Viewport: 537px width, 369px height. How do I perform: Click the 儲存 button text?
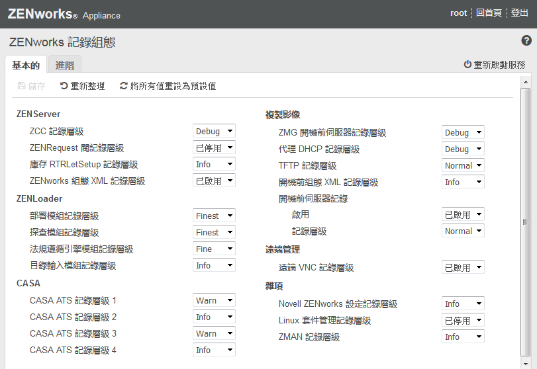36,86
